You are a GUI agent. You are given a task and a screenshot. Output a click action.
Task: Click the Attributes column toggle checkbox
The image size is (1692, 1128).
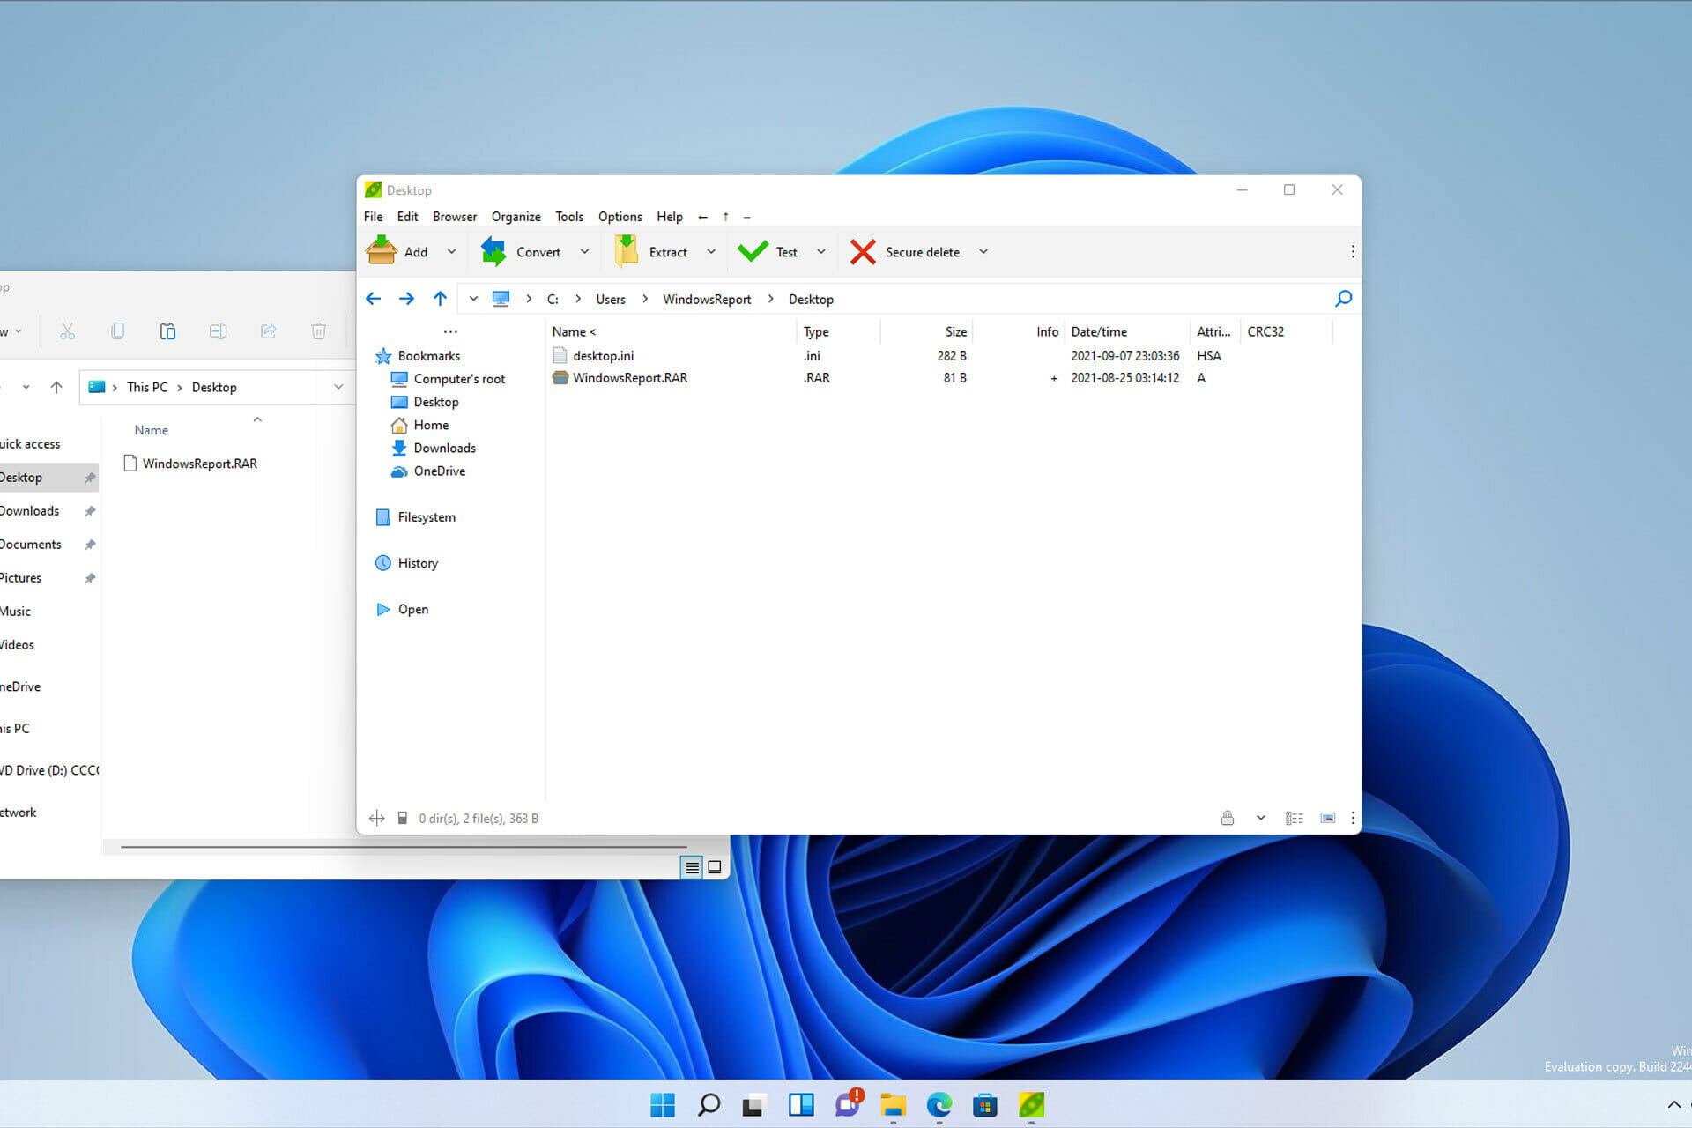point(1210,331)
